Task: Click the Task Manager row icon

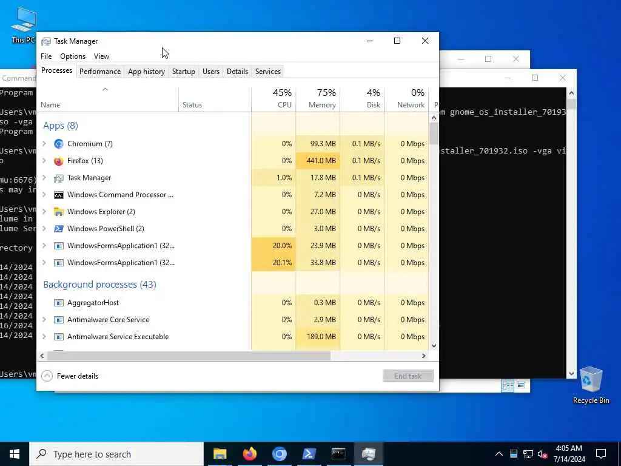Action: (59, 178)
